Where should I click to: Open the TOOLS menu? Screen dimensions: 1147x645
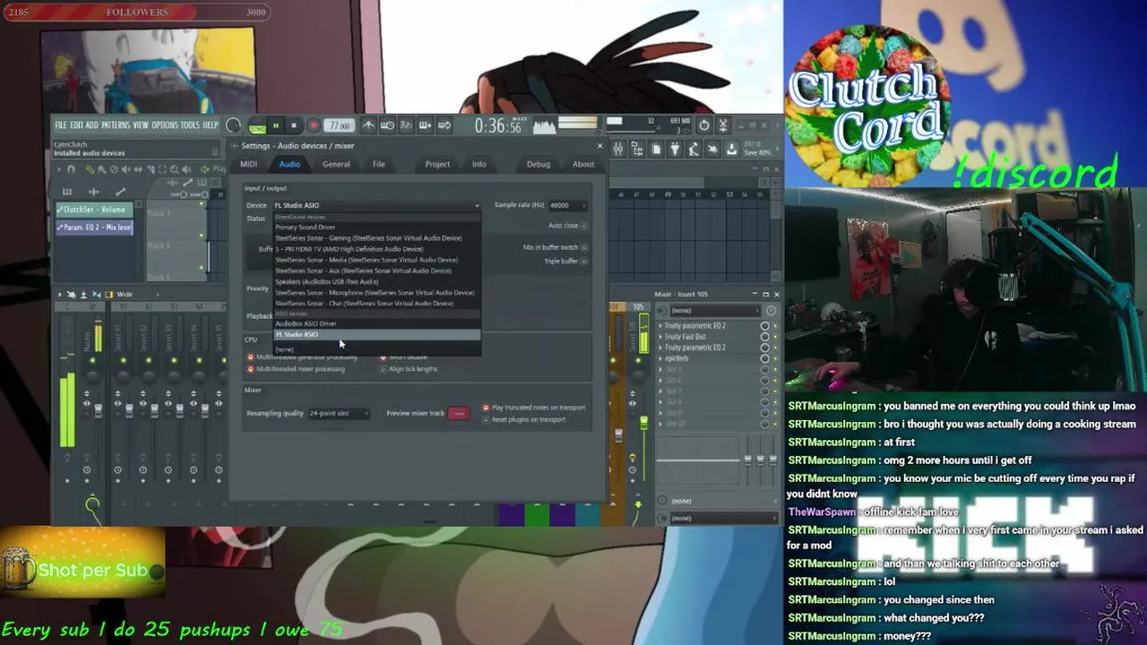(190, 125)
